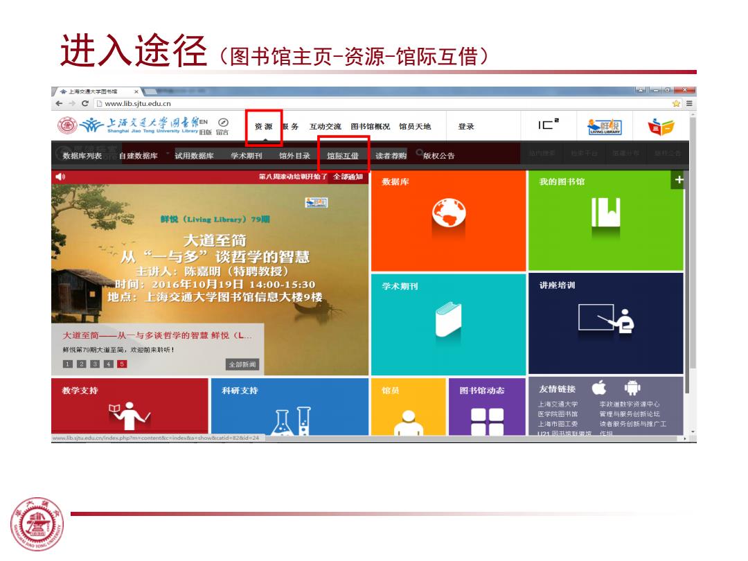The image size is (748, 561).
Task: Open 管理与服务创新论坛 link
Action: pos(630,414)
